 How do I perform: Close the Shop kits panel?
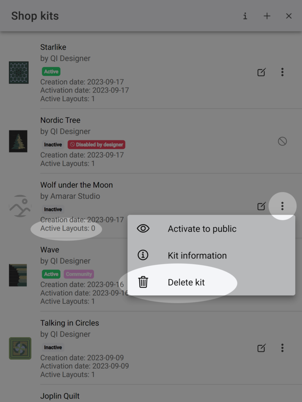tap(289, 16)
